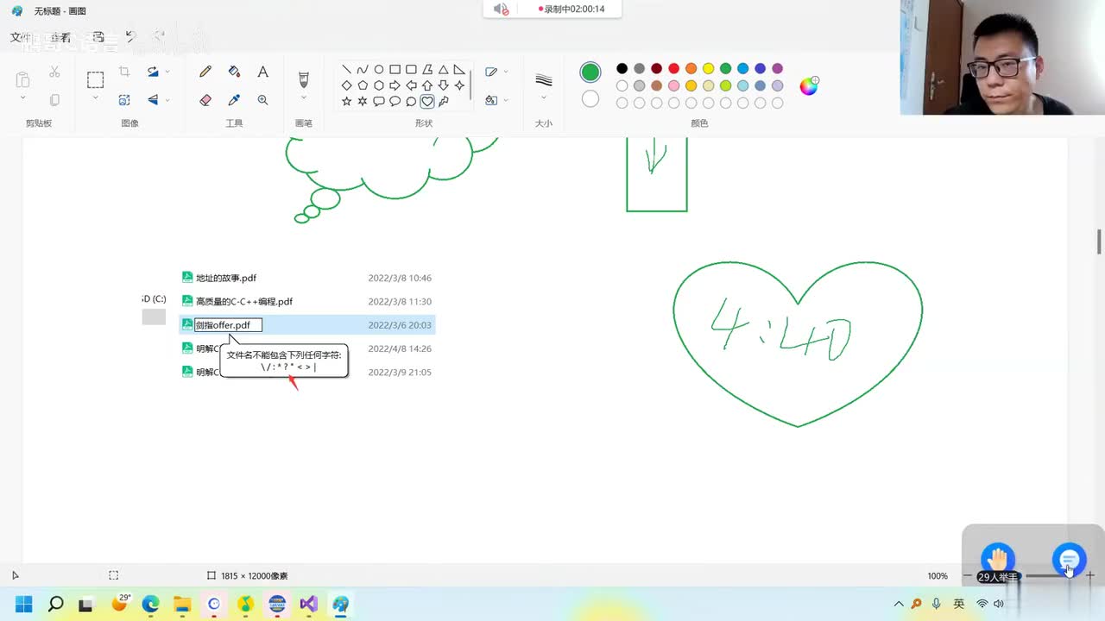Image resolution: width=1105 pixels, height=621 pixels.
Task: Select the Magnifier zoom tool
Action: 262,100
